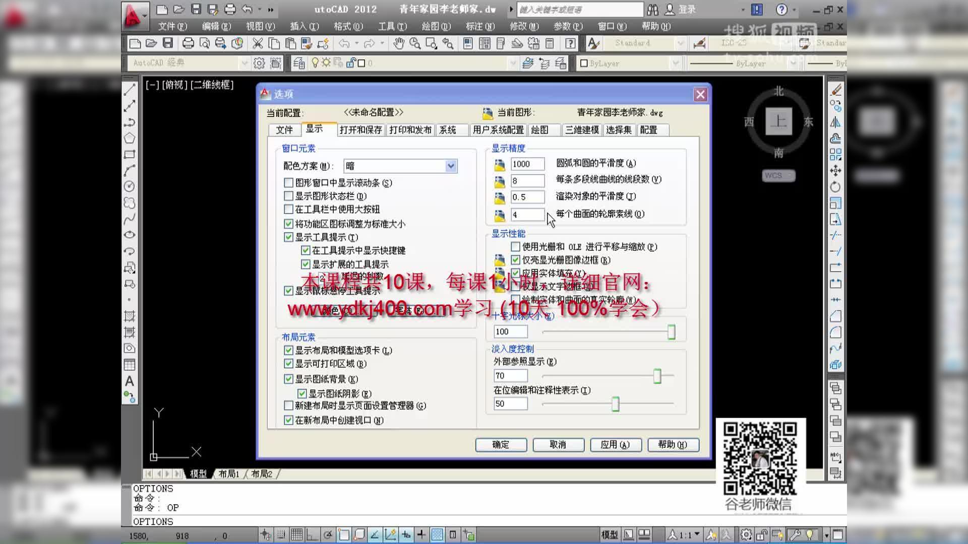968x544 pixels.
Task: Open the ByLayer color dropdown
Action: (x=676, y=63)
